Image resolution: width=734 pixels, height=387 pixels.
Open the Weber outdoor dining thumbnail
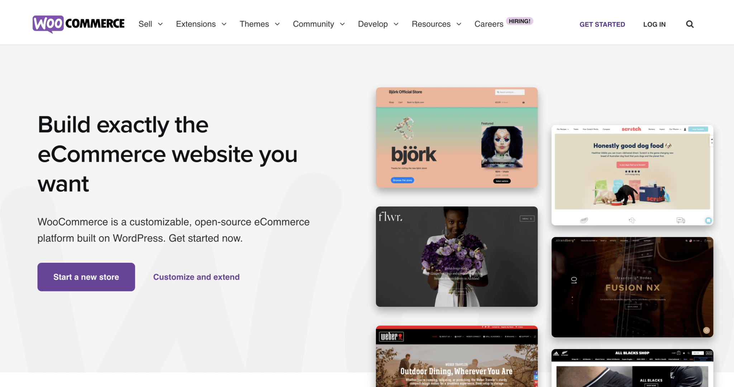click(457, 356)
